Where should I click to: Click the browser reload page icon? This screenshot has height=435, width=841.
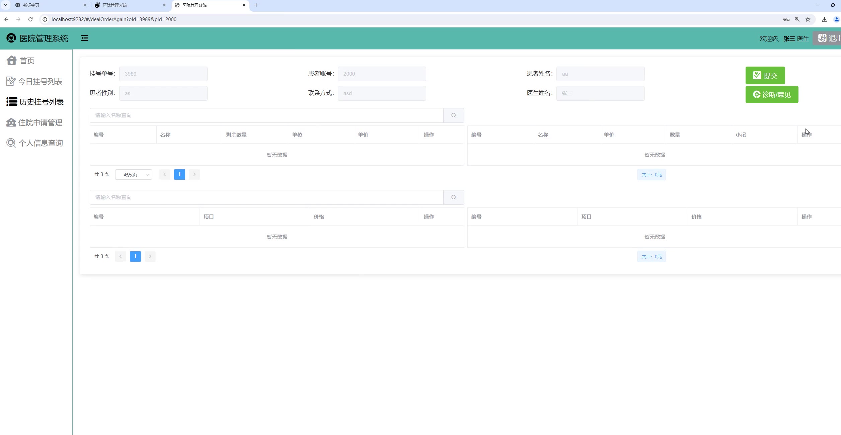[30, 19]
